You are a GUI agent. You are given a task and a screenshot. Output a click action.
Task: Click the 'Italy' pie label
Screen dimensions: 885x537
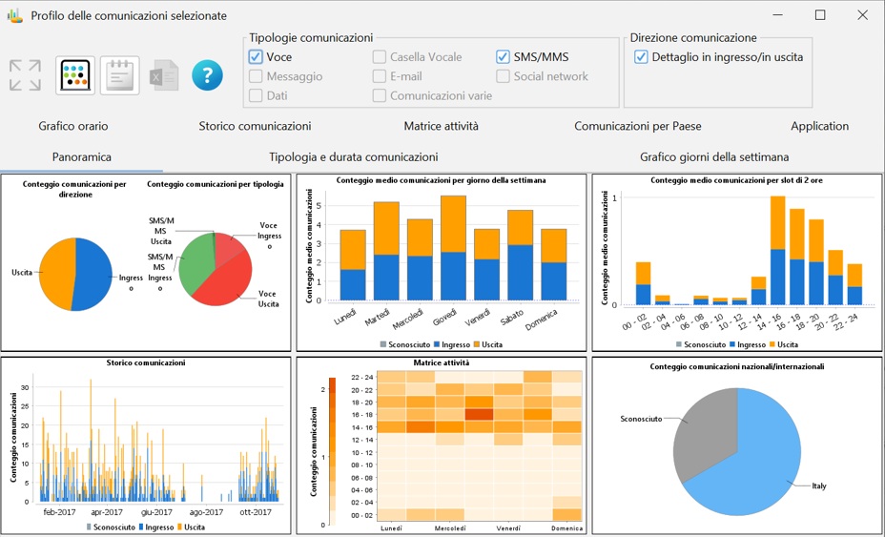click(819, 486)
